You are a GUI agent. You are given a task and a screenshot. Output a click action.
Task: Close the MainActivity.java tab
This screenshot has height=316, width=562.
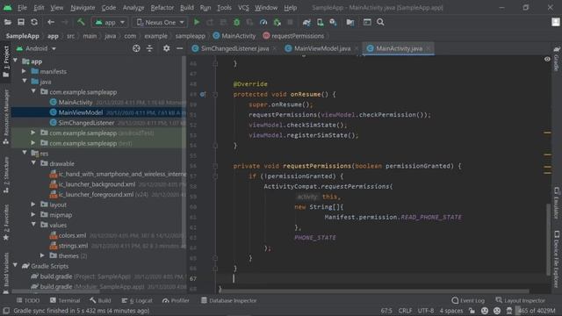click(x=429, y=48)
